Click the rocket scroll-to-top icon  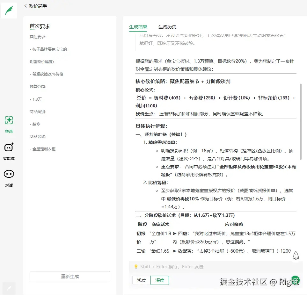pos(296,255)
